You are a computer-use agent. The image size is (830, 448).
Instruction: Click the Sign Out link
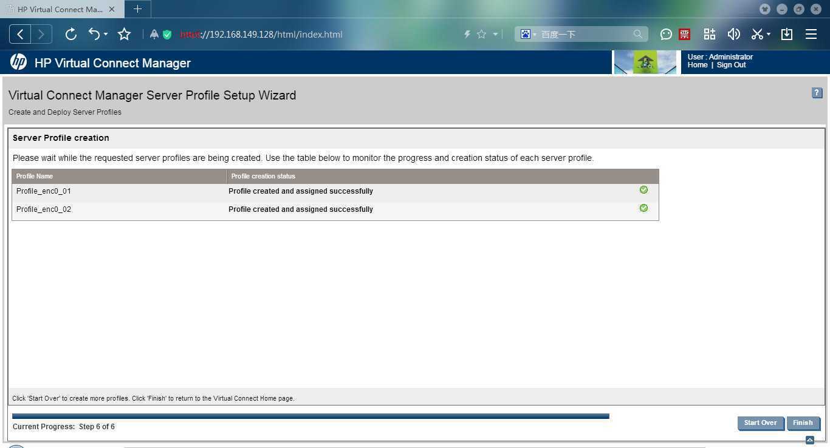731,65
